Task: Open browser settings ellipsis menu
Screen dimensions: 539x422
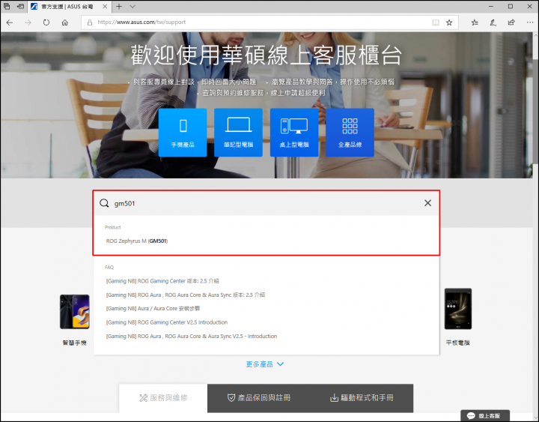Action: point(530,22)
